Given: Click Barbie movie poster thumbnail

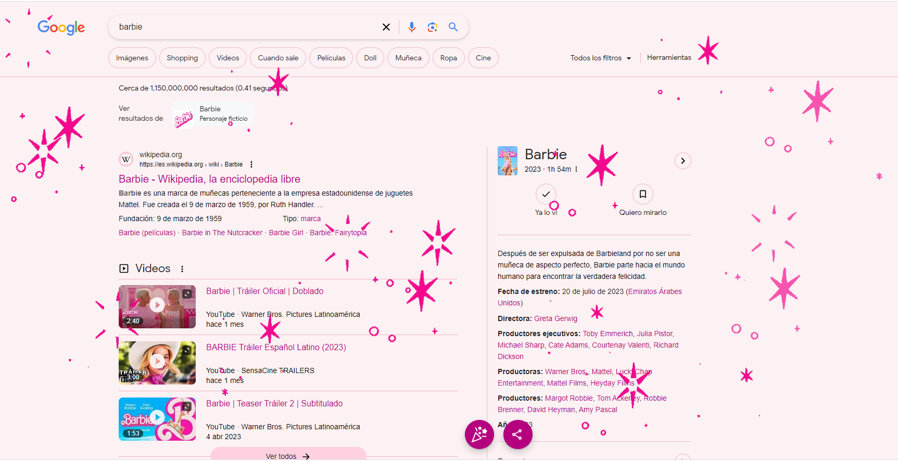Looking at the screenshot, I should coord(508,161).
